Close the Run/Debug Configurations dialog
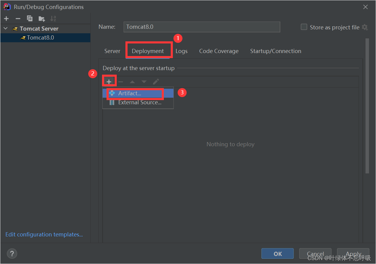This screenshot has height=264, width=376. tap(365, 7)
